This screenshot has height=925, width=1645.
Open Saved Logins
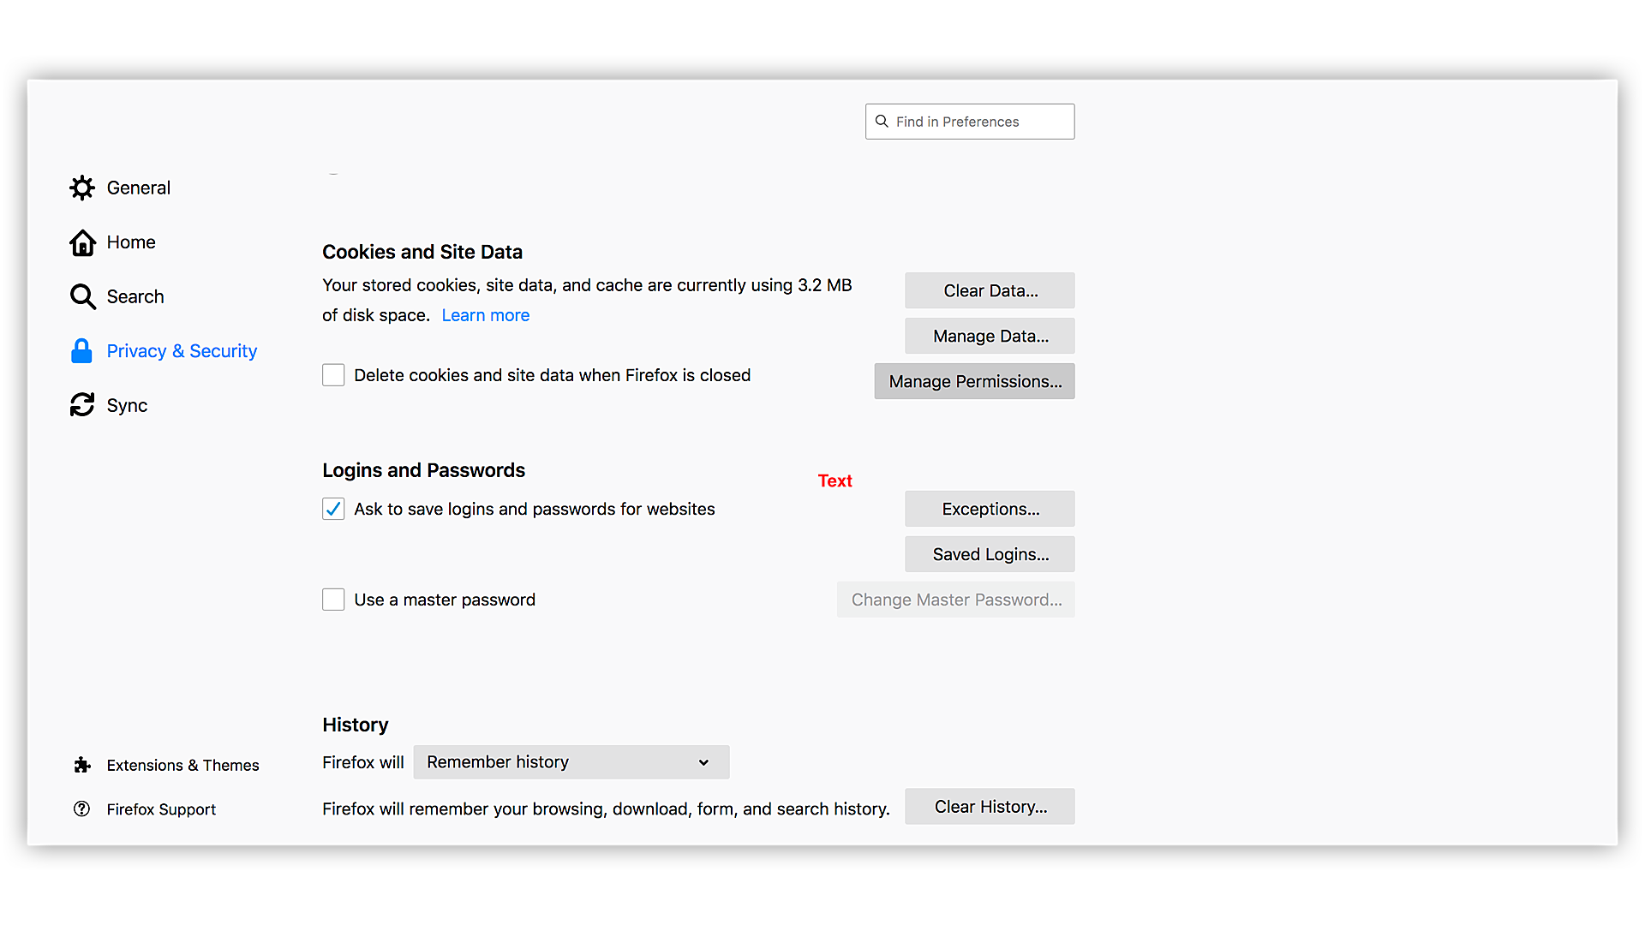tap(990, 554)
